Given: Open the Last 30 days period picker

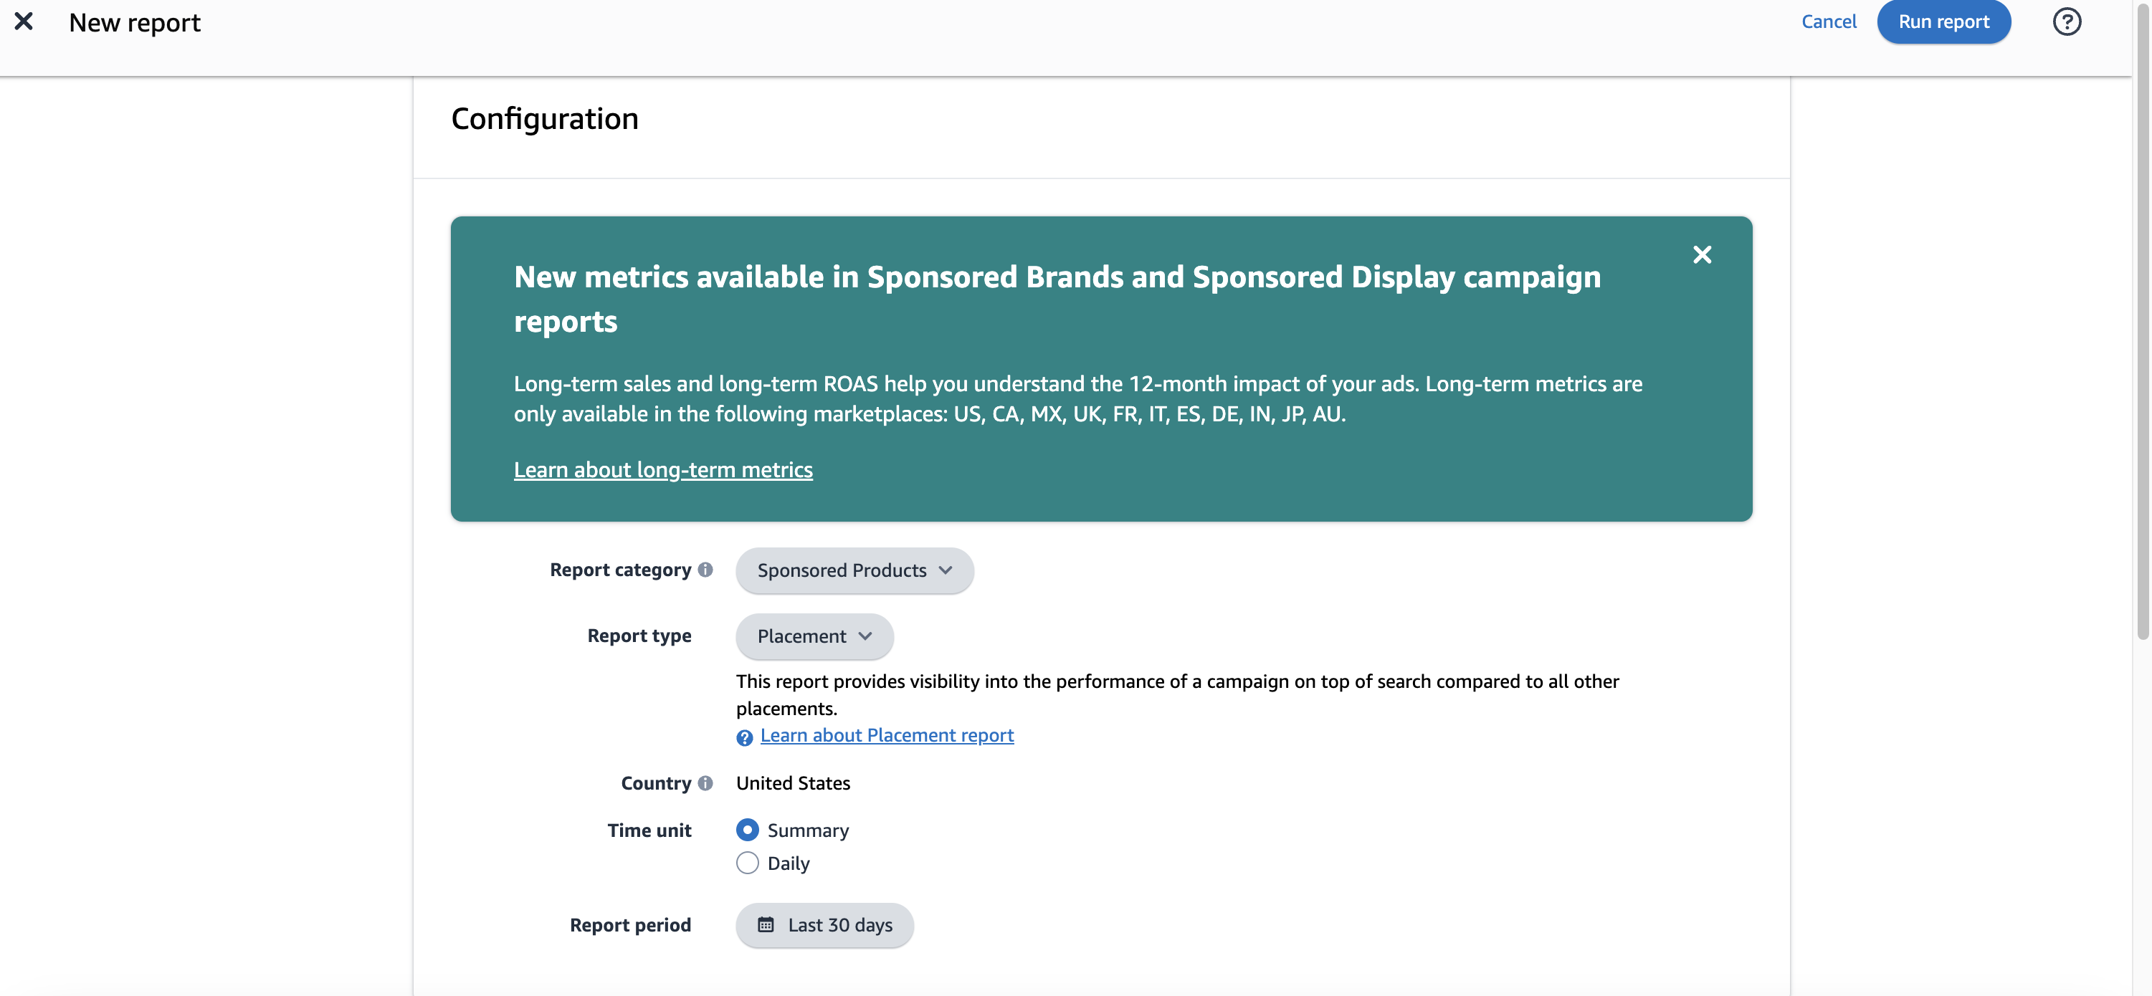Looking at the screenshot, I should click(824, 925).
